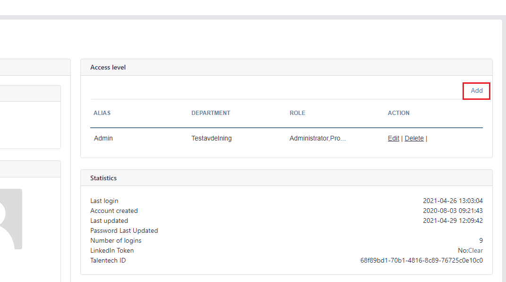506x282 pixels.
Task: Click the ACTION column header
Action: point(399,113)
